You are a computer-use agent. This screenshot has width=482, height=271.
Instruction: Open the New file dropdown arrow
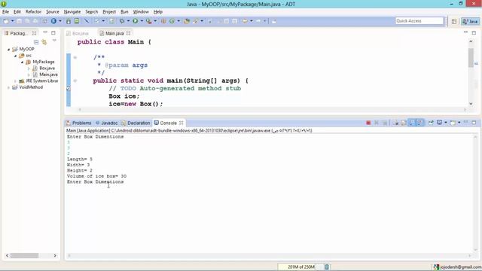pos(12,21)
